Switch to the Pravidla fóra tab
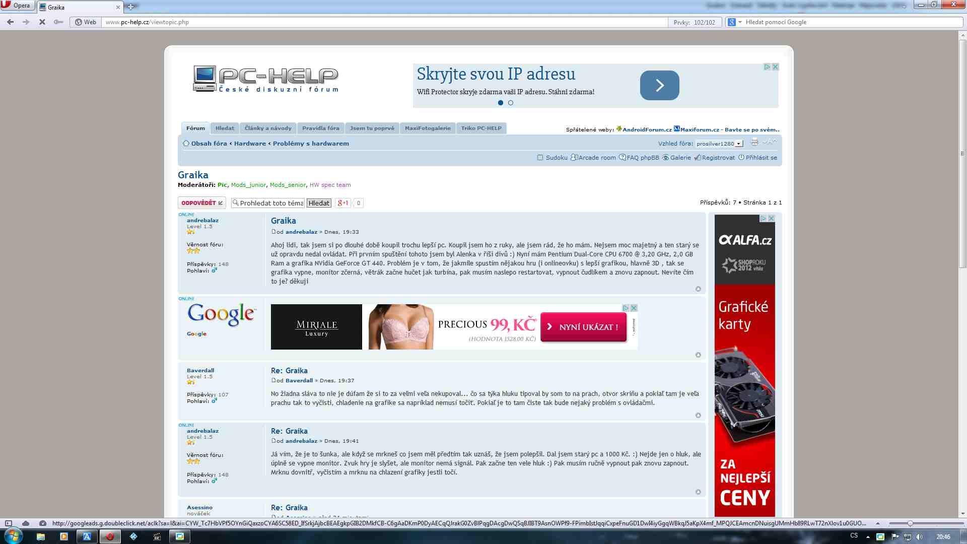967x544 pixels. (320, 128)
